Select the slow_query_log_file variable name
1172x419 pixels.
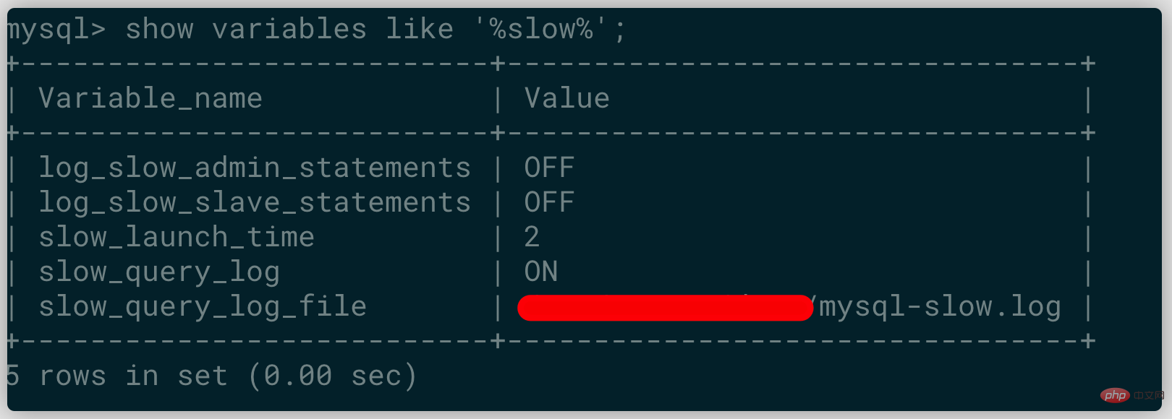coord(203,306)
